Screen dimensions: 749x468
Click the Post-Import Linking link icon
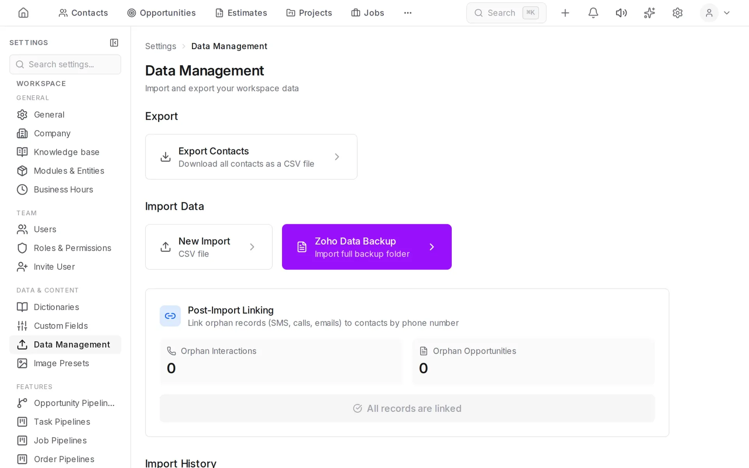pyautogui.click(x=170, y=316)
